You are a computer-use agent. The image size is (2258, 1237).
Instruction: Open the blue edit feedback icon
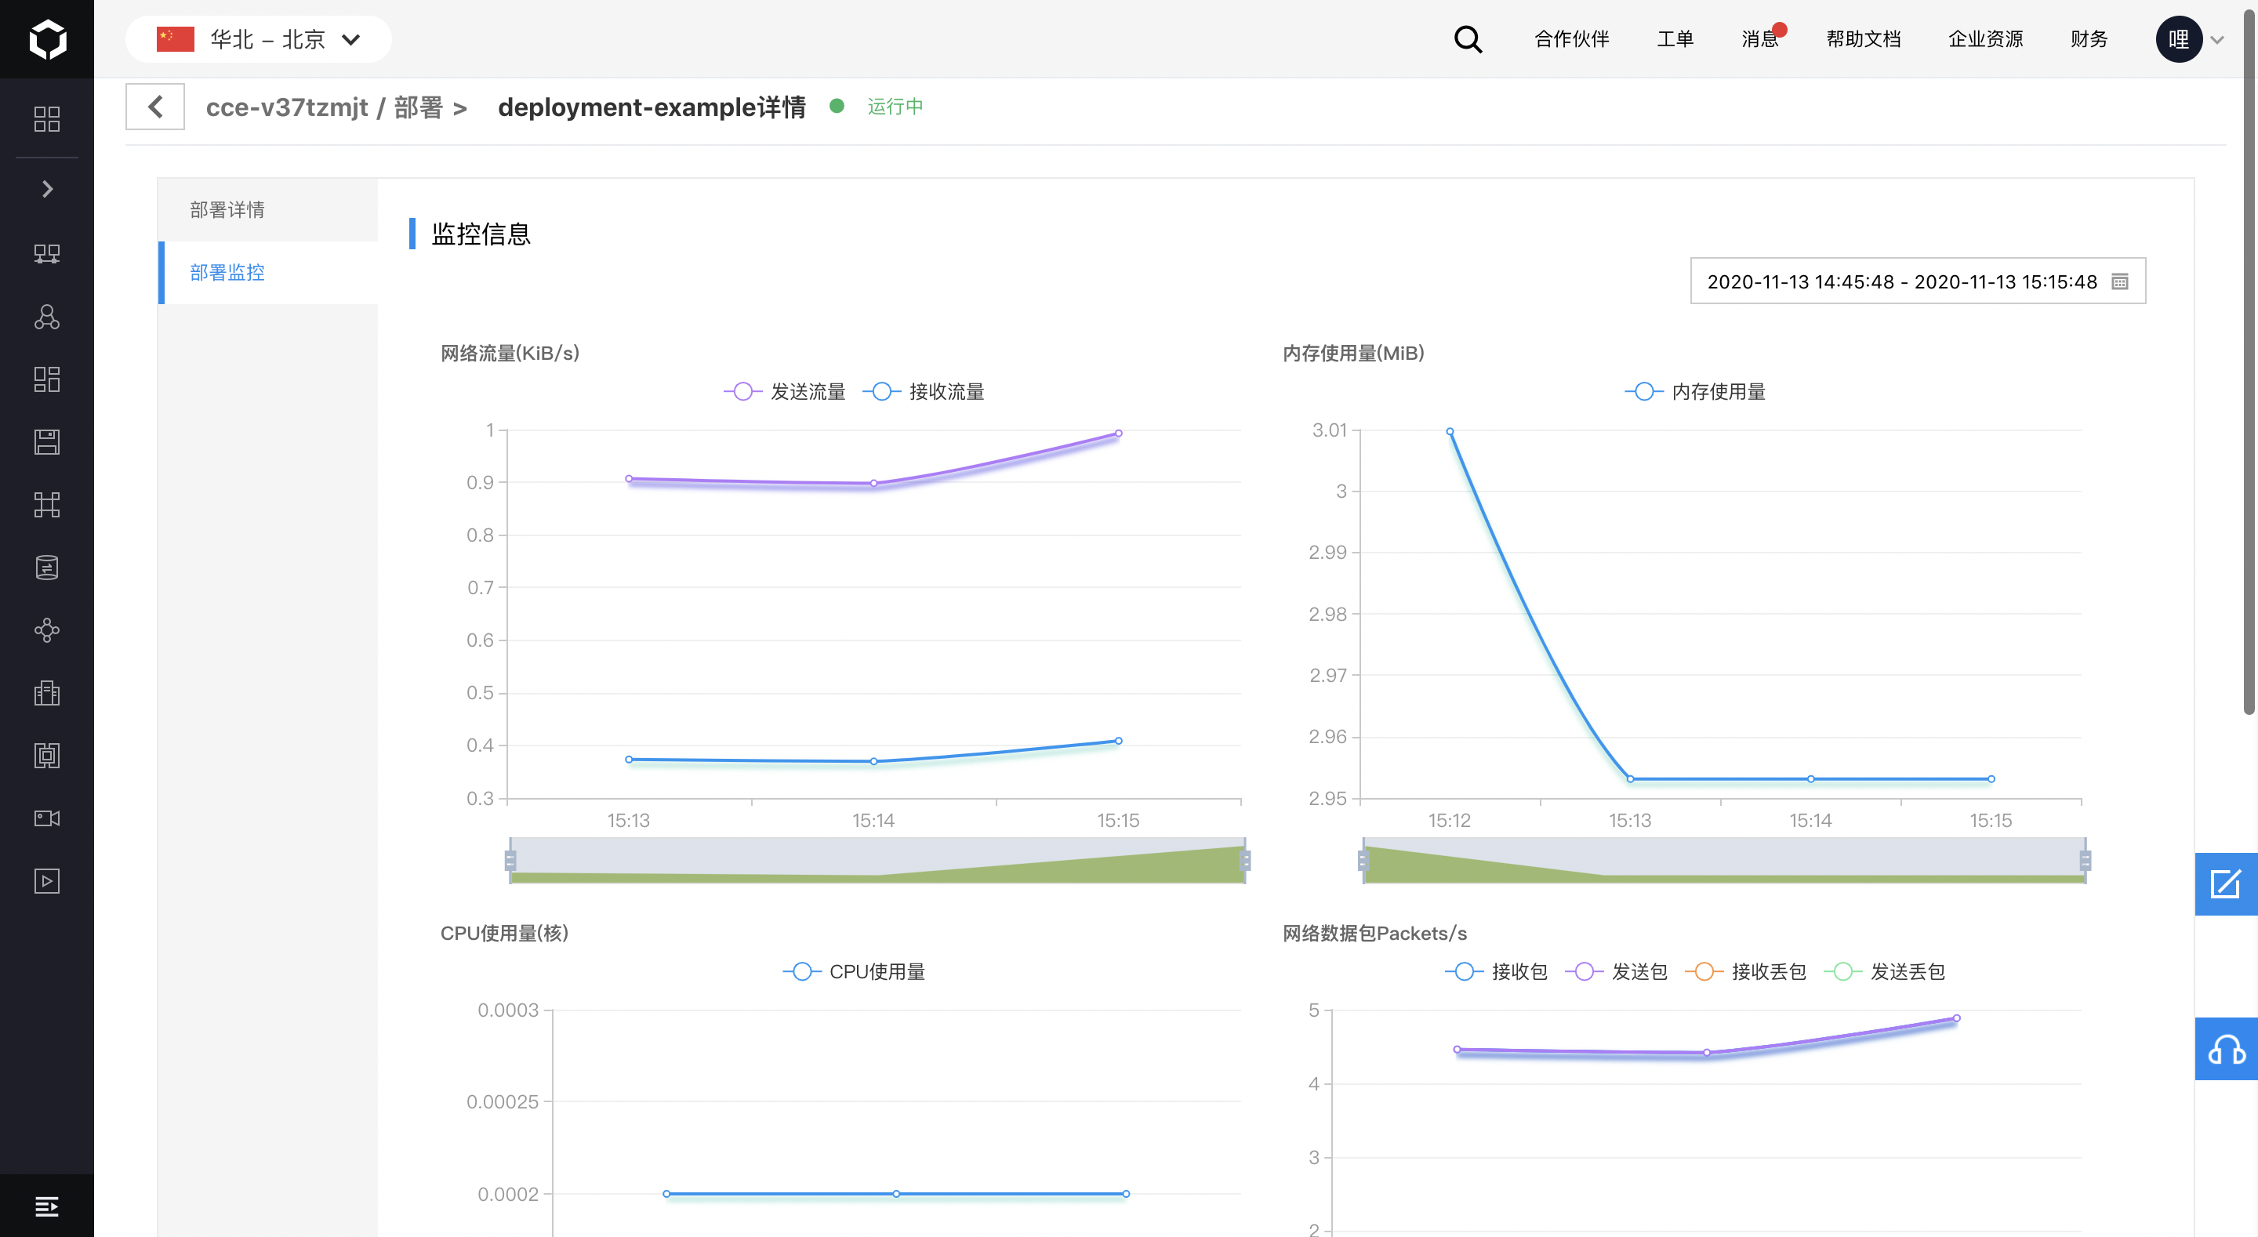click(x=2226, y=883)
